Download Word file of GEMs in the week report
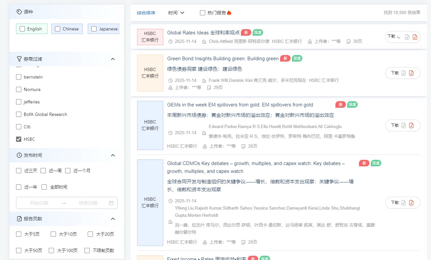 click(x=404, y=125)
